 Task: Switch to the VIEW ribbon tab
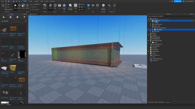point(47,1)
